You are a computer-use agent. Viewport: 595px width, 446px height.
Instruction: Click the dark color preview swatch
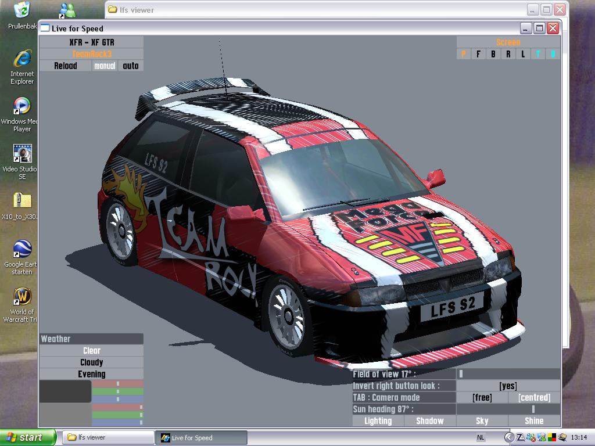click(65, 391)
